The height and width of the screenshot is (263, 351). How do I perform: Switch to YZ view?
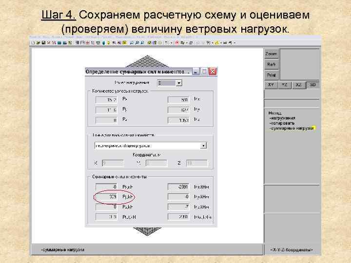[284, 85]
